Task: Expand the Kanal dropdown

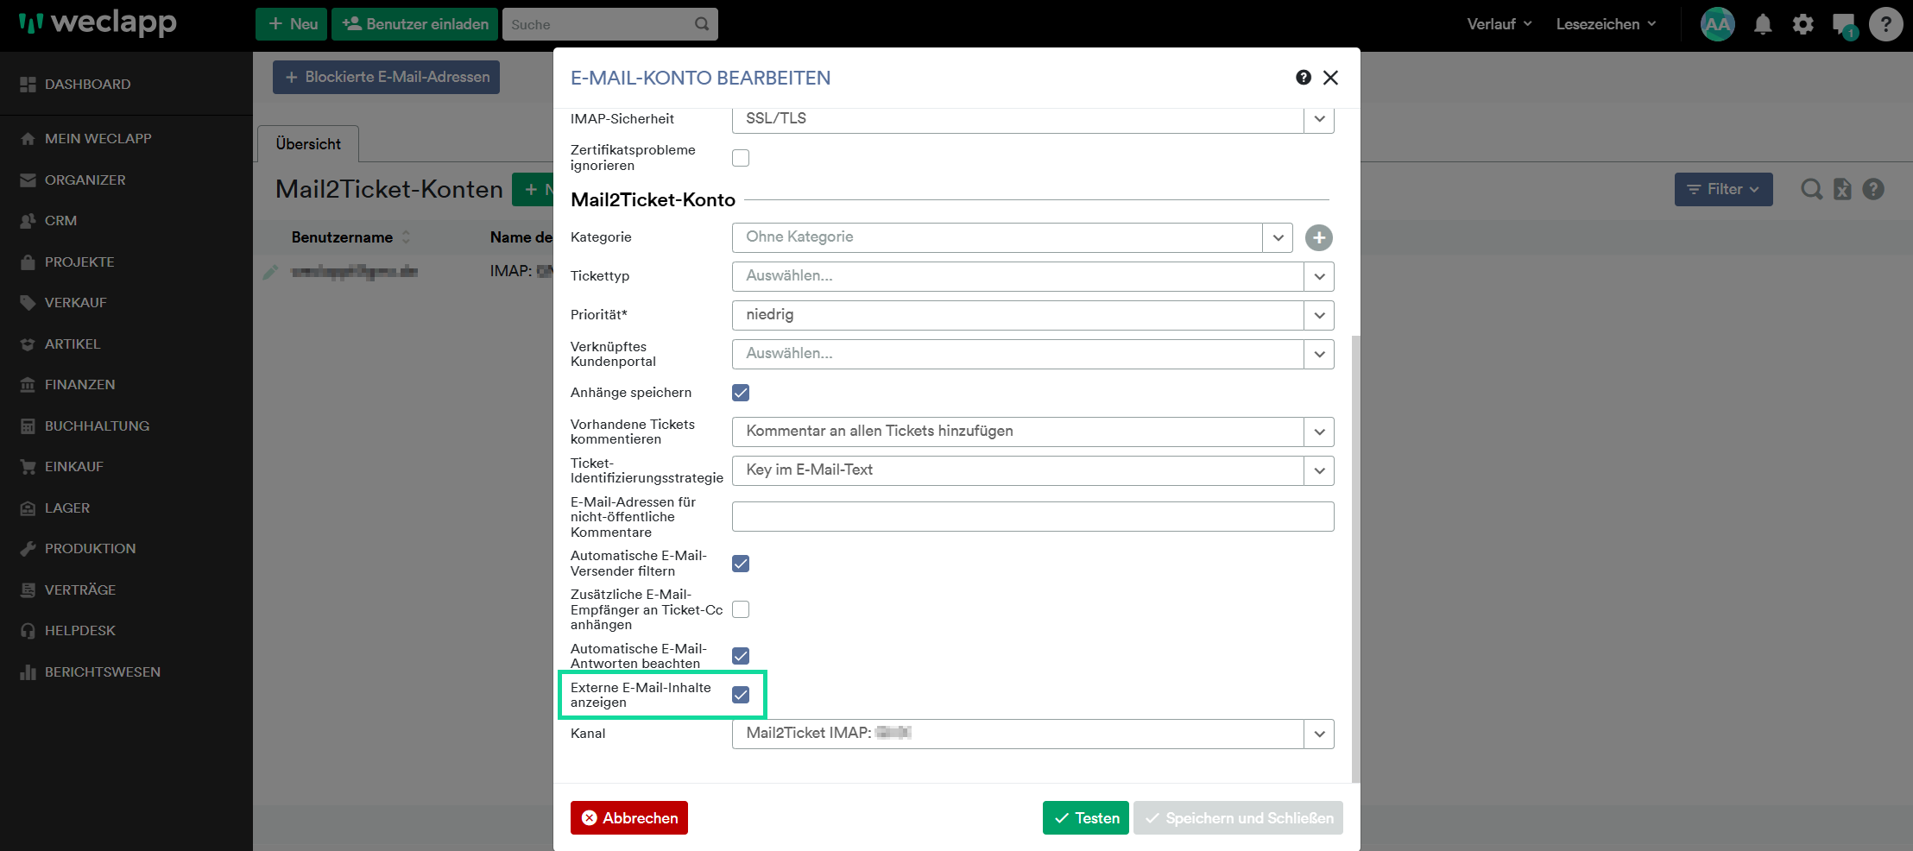Action: tap(1032, 734)
